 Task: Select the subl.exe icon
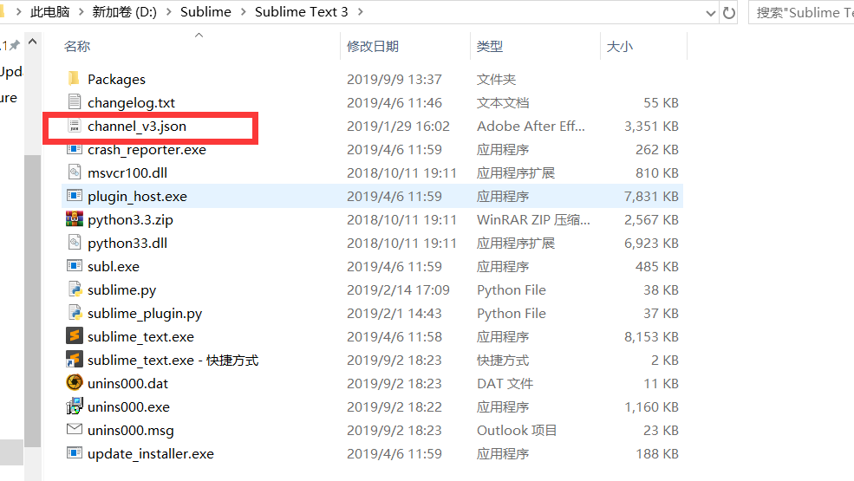click(74, 266)
